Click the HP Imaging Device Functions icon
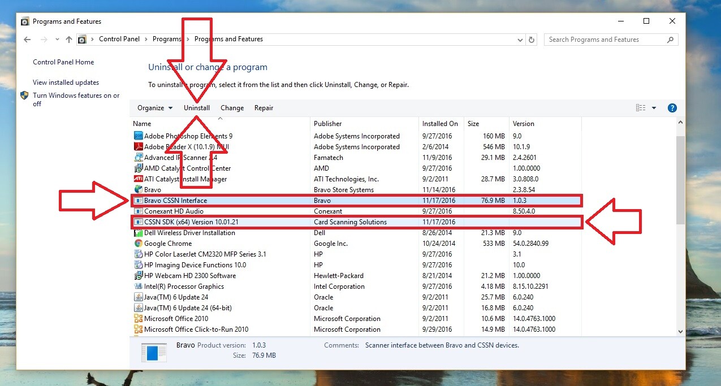 click(x=138, y=265)
